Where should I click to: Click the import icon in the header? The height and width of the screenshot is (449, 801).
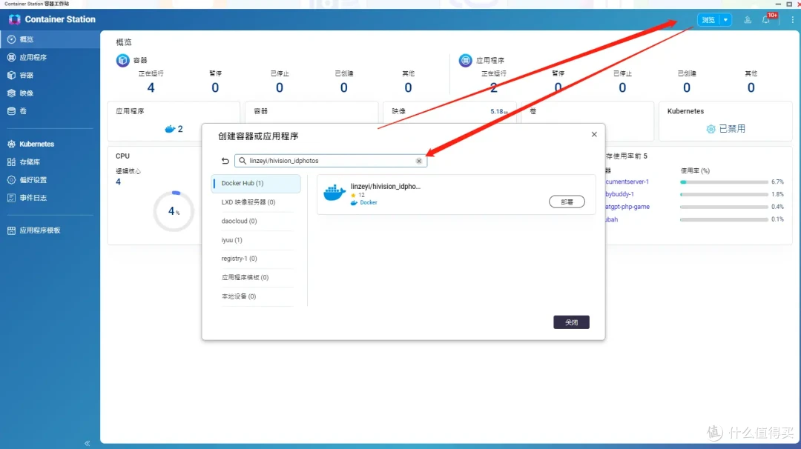tap(748, 20)
